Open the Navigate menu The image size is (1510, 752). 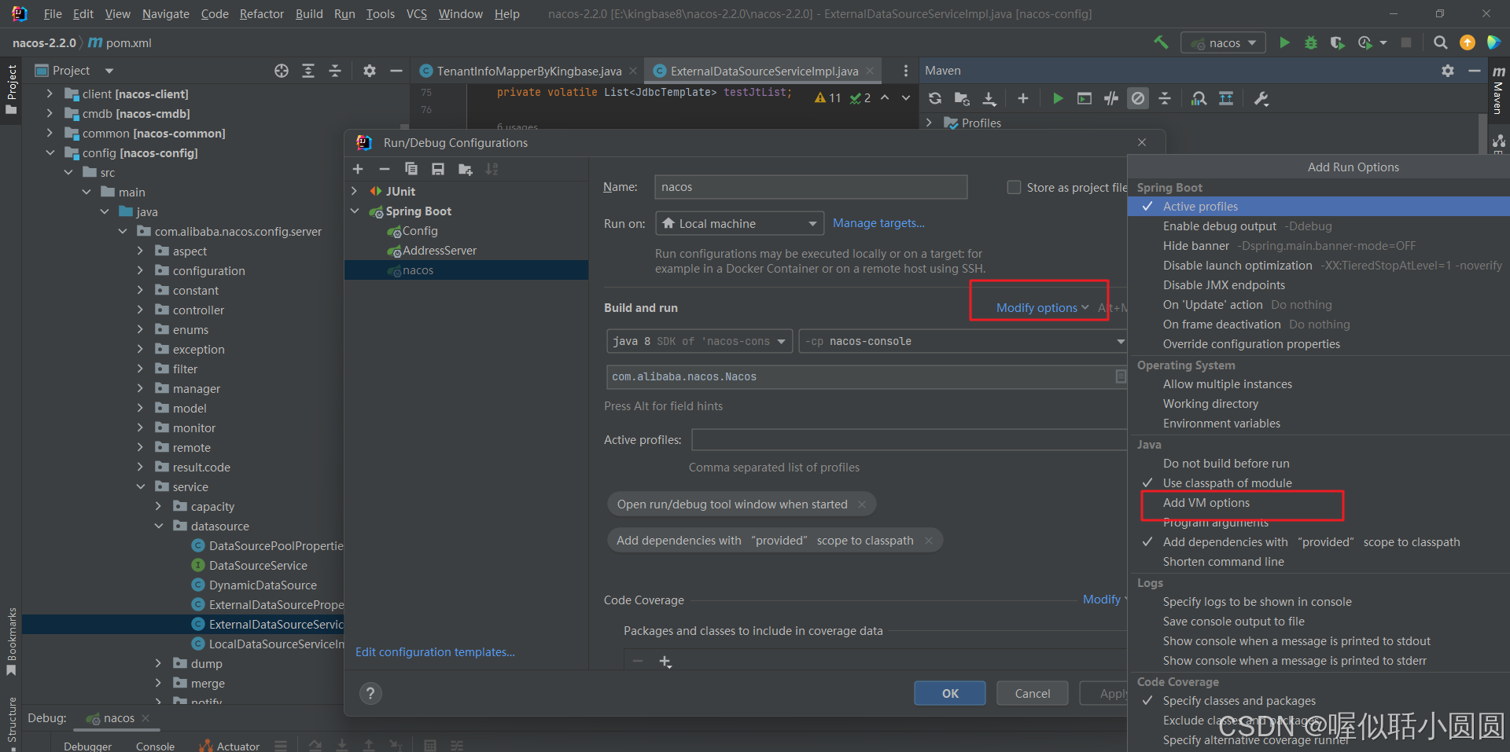[166, 14]
